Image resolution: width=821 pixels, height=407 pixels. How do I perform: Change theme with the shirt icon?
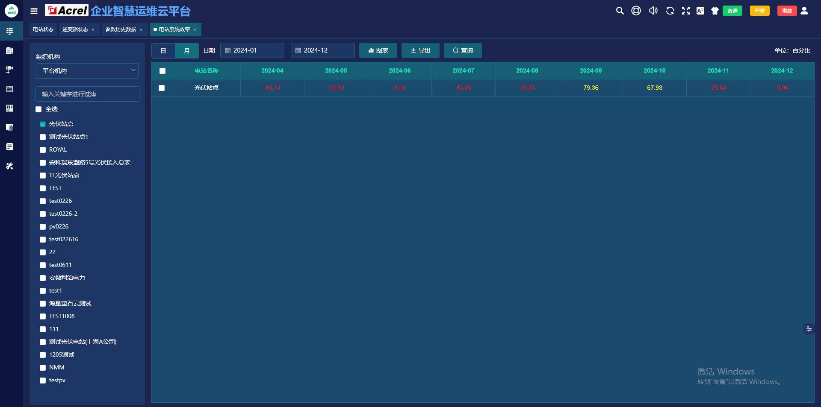[715, 11]
